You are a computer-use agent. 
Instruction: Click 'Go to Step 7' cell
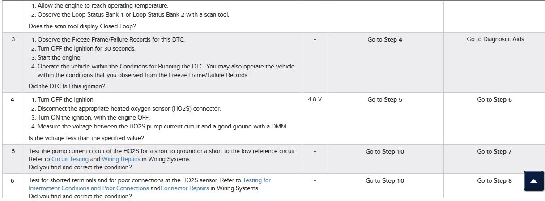[x=494, y=152]
